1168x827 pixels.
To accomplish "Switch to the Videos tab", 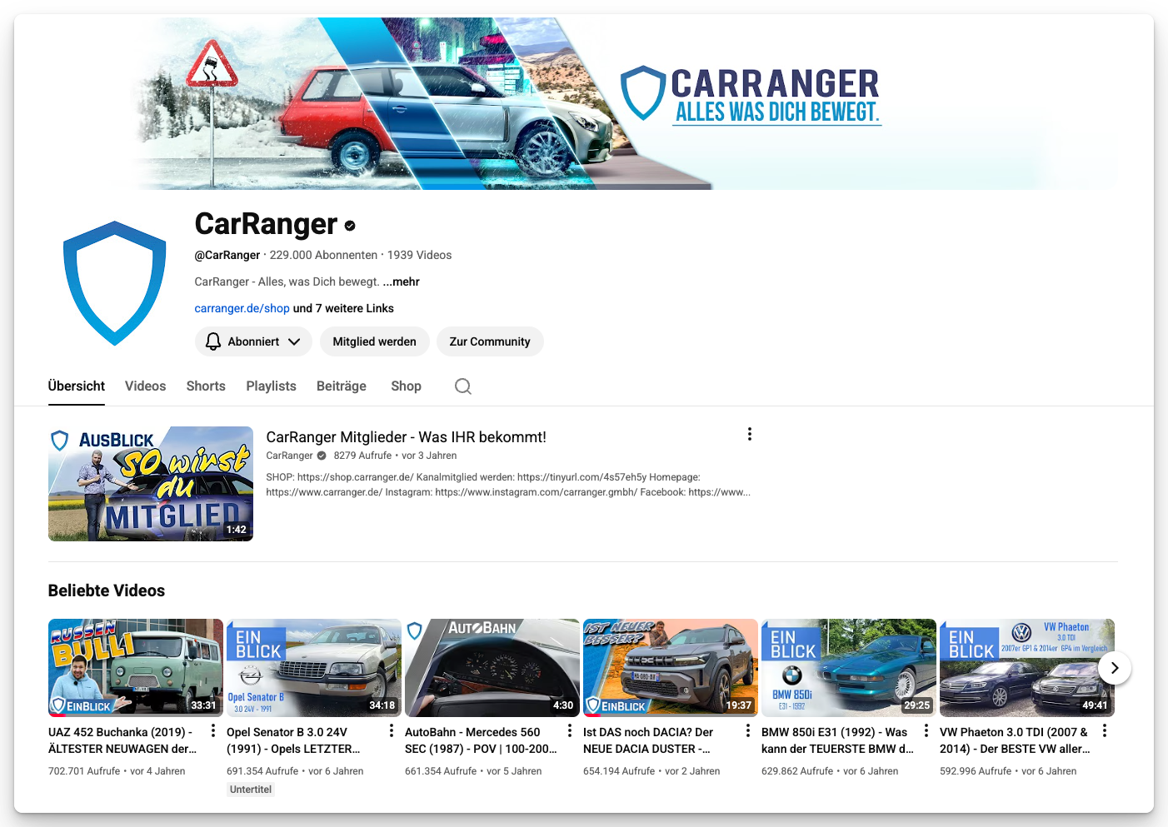I will pyautogui.click(x=146, y=386).
